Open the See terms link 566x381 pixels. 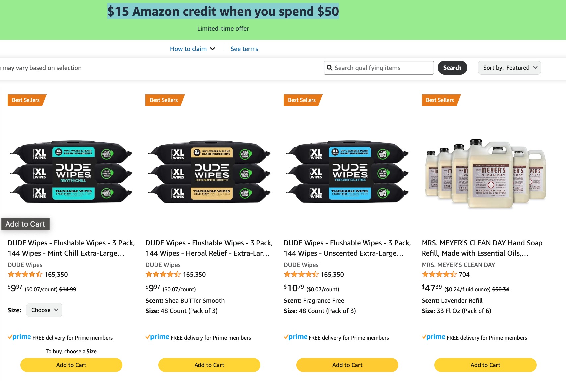244,49
